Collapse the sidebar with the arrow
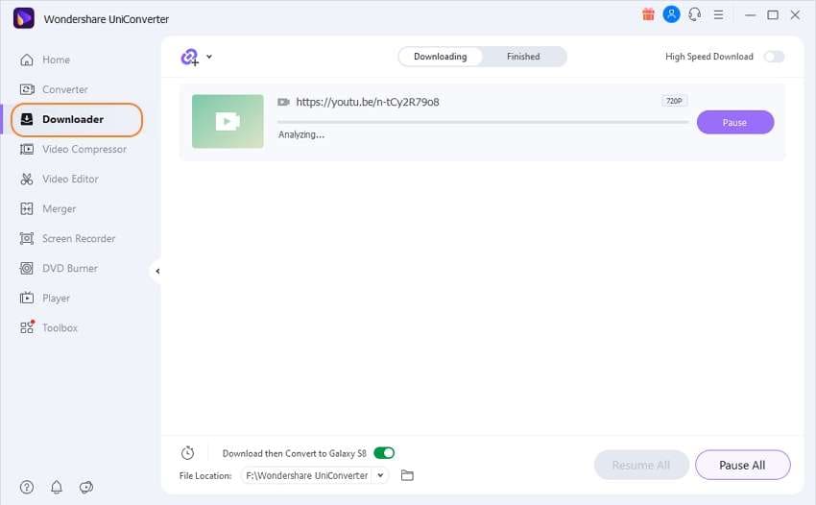 pos(157,272)
